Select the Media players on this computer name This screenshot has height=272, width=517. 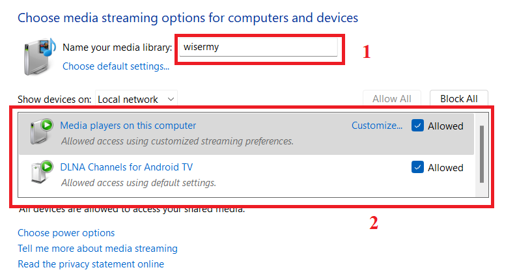[128, 126]
